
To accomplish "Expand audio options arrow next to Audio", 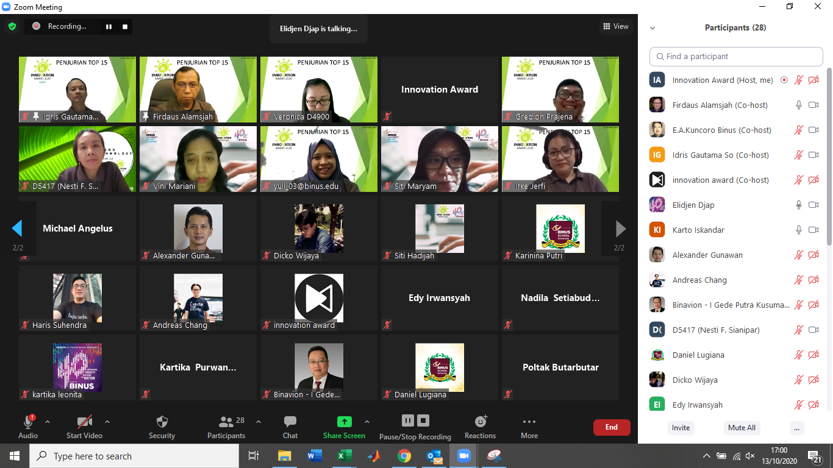I will point(48,422).
